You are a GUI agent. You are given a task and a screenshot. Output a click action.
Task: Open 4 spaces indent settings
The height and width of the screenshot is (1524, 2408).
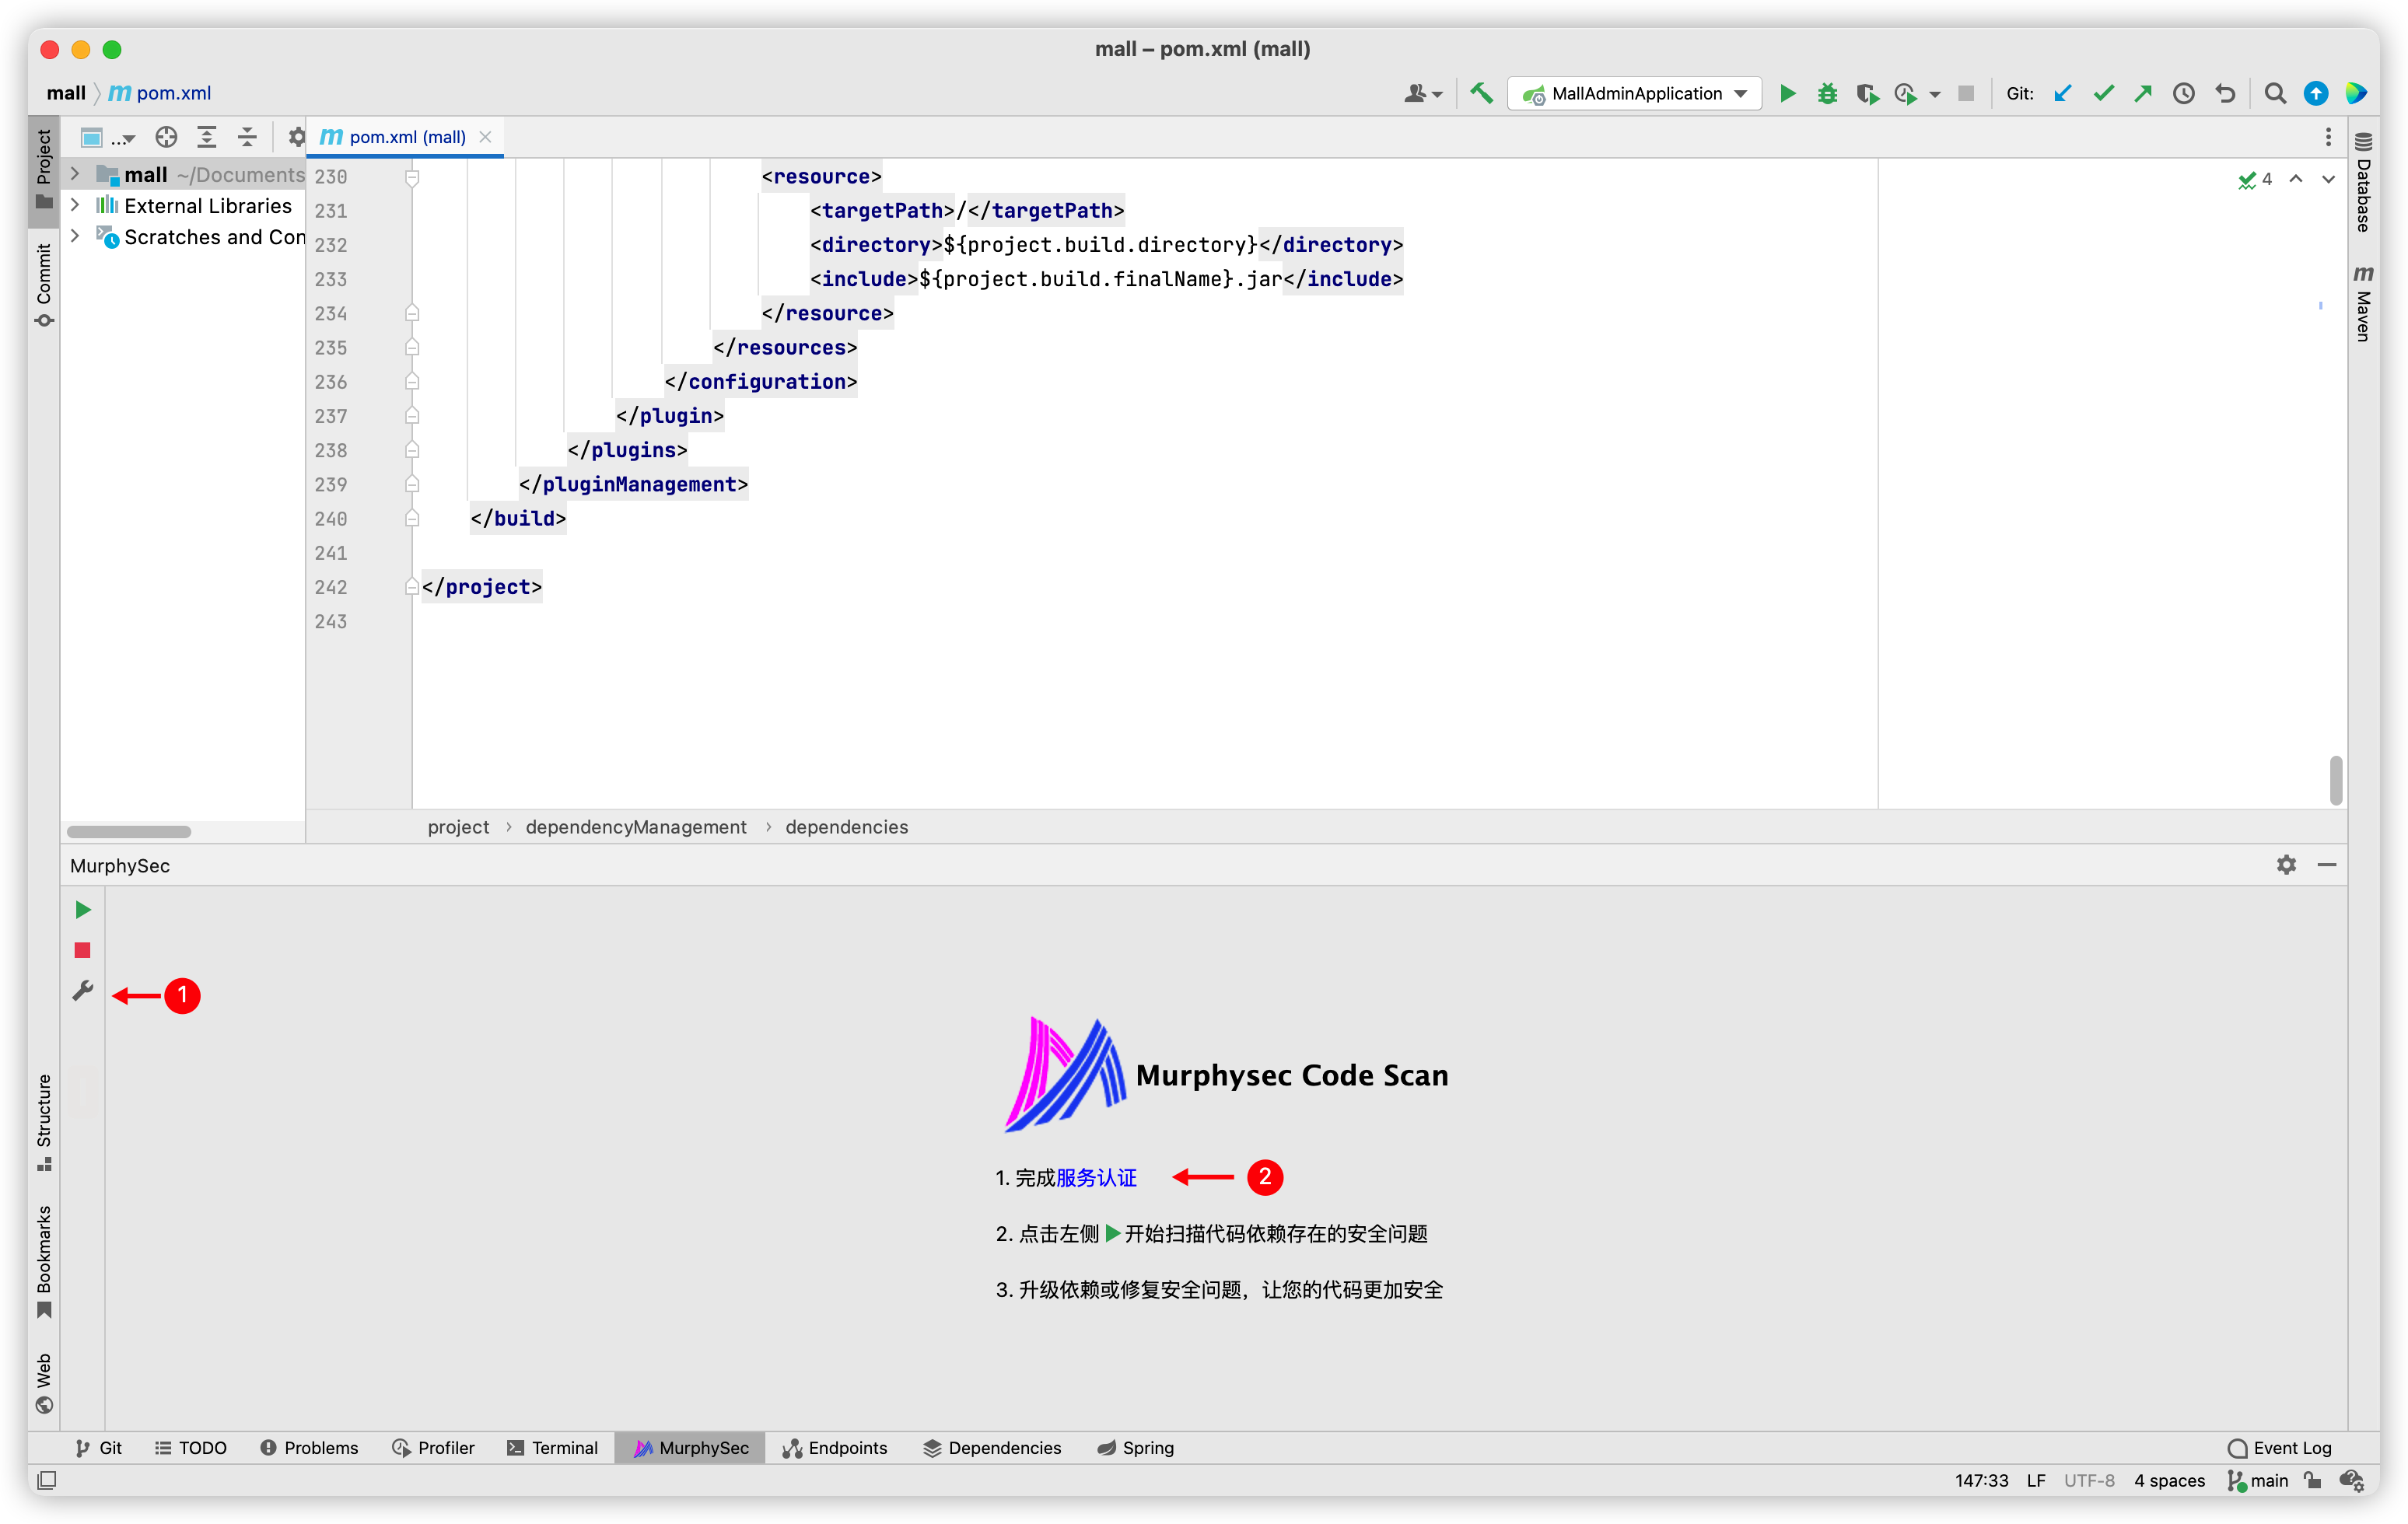(2169, 1480)
